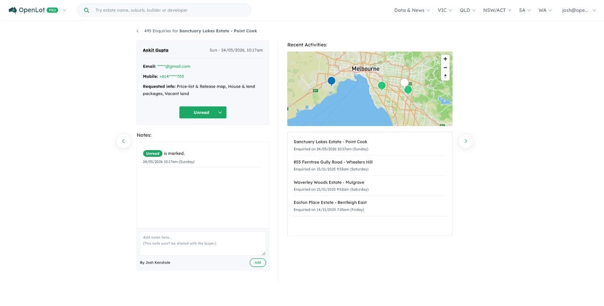604x306 pixels.
Task: Go to previous enquiry with left arrow
Action: coord(123,141)
